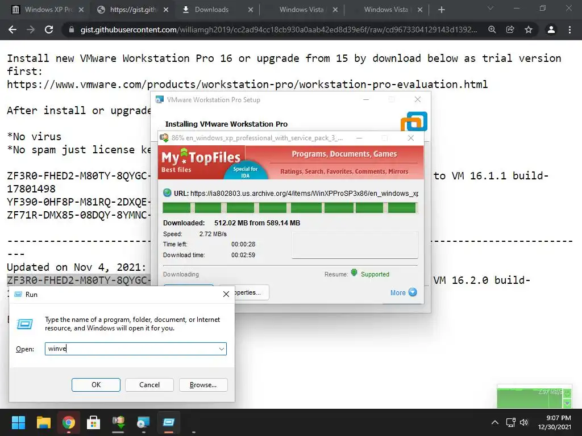582x436 pixels.
Task: Go back using the browser back arrow
Action: tap(13, 30)
